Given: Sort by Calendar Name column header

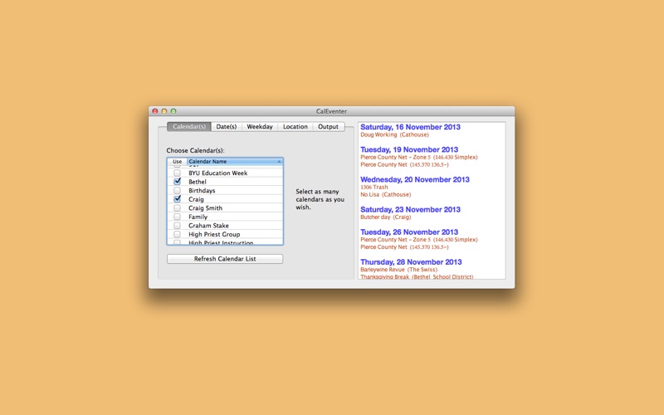Looking at the screenshot, I should pyautogui.click(x=235, y=161).
